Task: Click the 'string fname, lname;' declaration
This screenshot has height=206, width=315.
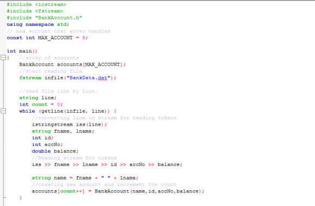Action: (x=63, y=131)
